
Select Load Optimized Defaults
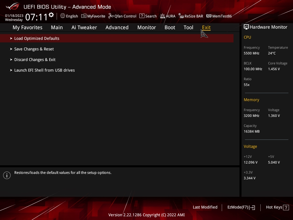tap(117, 38)
